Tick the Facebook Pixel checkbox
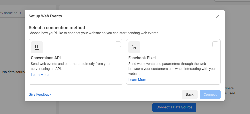Image resolution: width=250 pixels, height=114 pixels. click(215, 44)
